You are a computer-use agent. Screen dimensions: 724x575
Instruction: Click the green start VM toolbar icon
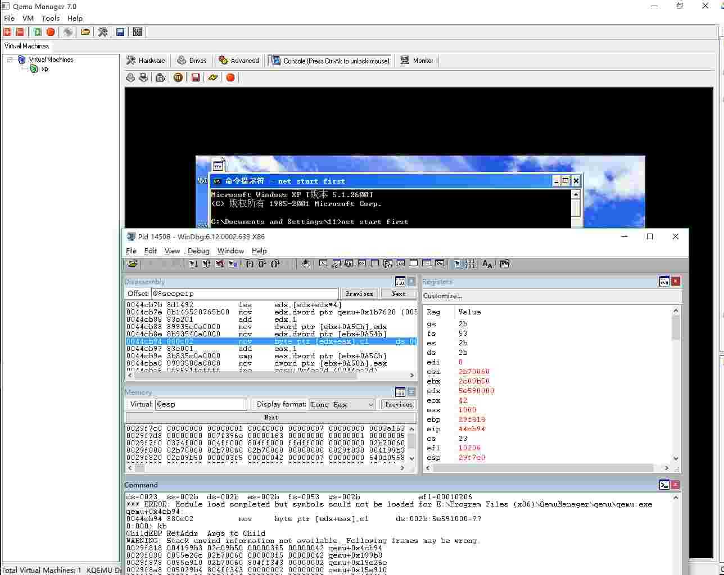(x=37, y=32)
